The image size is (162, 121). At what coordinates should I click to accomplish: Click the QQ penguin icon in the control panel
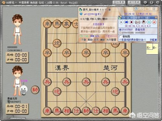point(144,22)
